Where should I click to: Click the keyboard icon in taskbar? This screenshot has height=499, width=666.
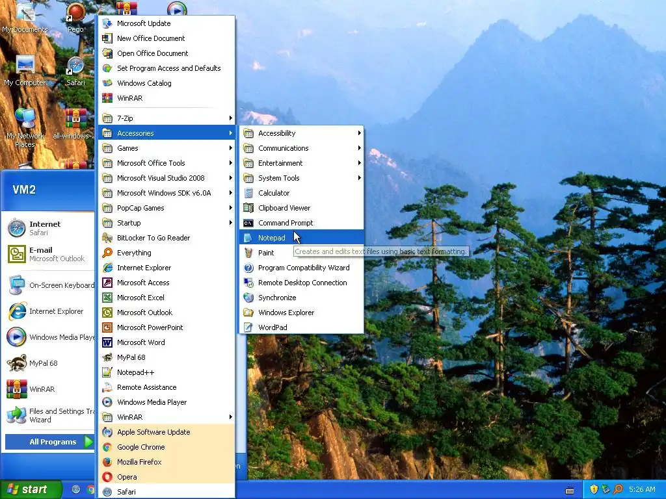(570, 490)
